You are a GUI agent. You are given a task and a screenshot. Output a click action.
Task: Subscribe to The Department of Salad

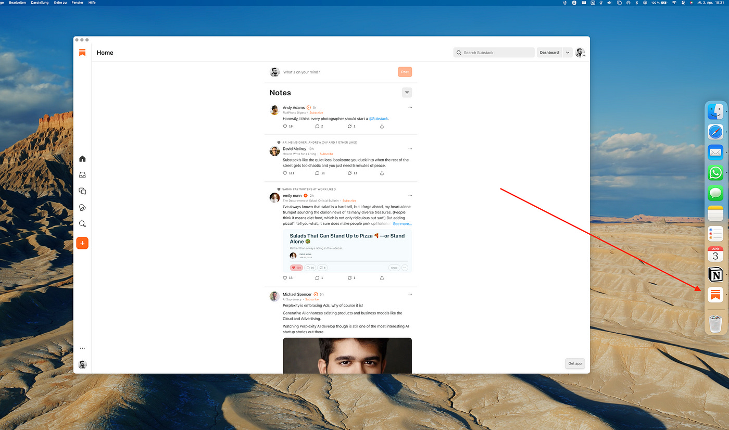pyautogui.click(x=349, y=201)
